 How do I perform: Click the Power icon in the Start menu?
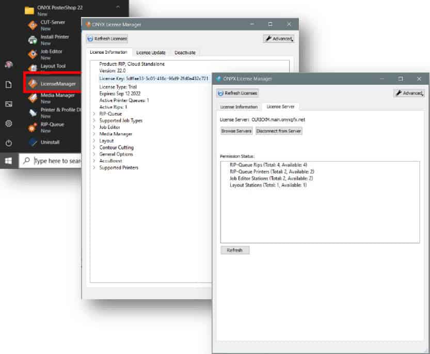(x=8, y=143)
